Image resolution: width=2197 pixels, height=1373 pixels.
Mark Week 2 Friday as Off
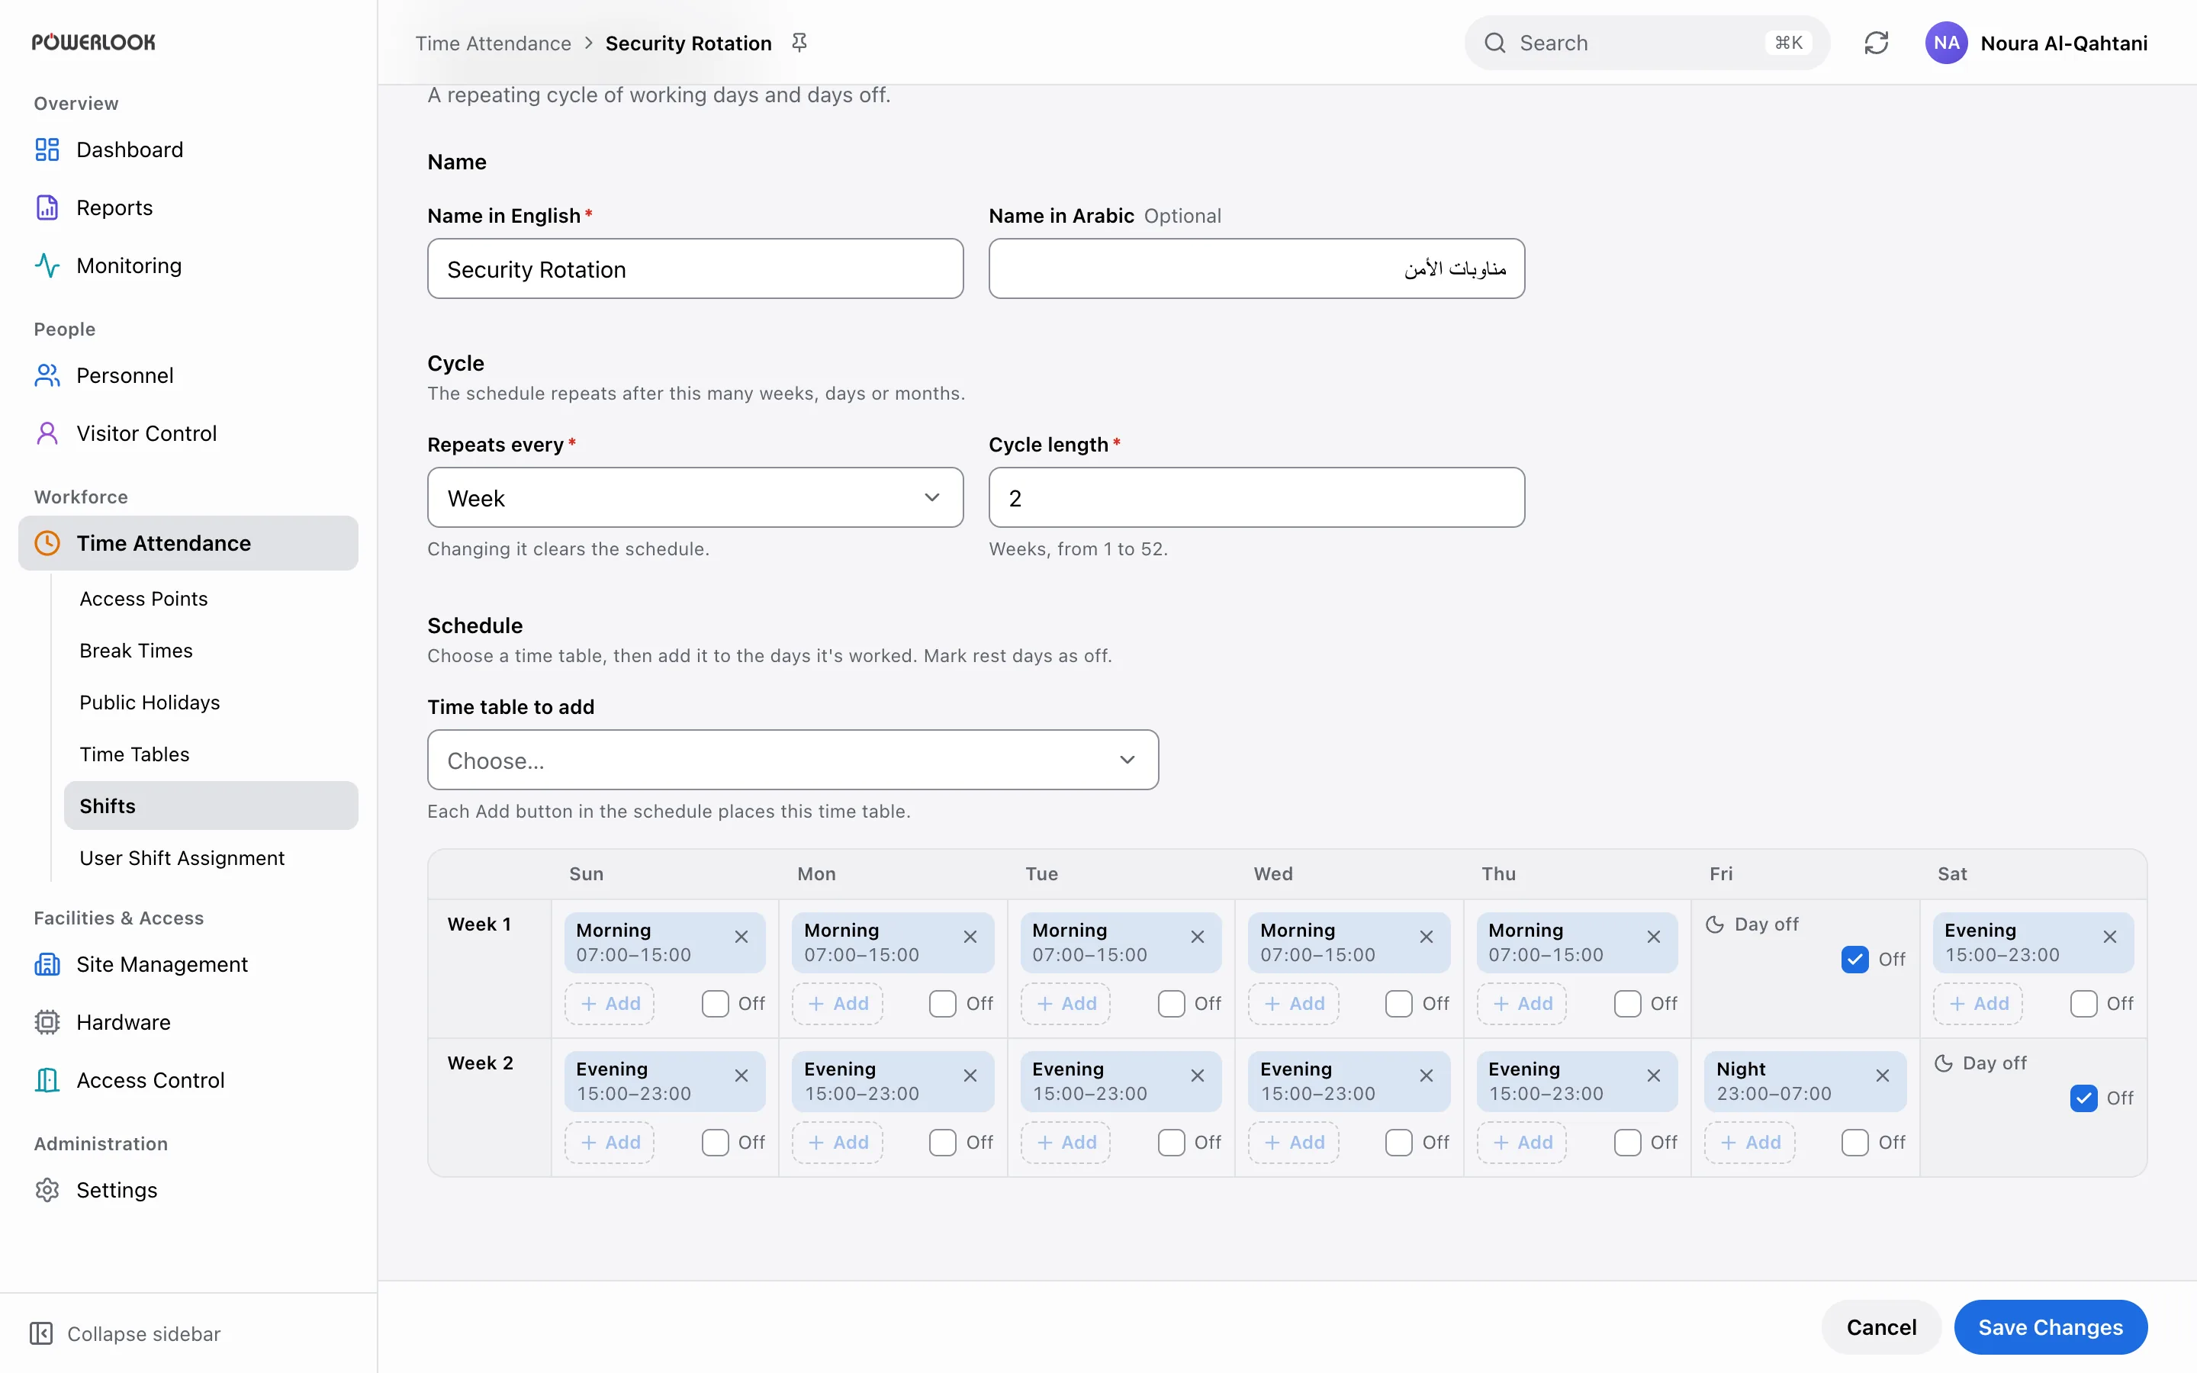point(1854,1143)
